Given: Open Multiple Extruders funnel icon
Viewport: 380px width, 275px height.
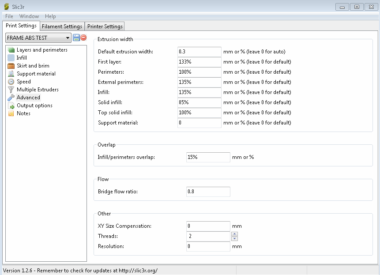Looking at the screenshot, I should 11,90.
